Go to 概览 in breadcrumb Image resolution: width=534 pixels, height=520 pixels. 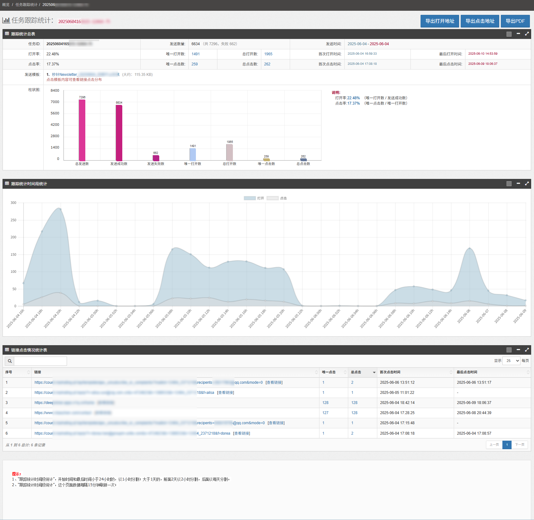point(6,5)
